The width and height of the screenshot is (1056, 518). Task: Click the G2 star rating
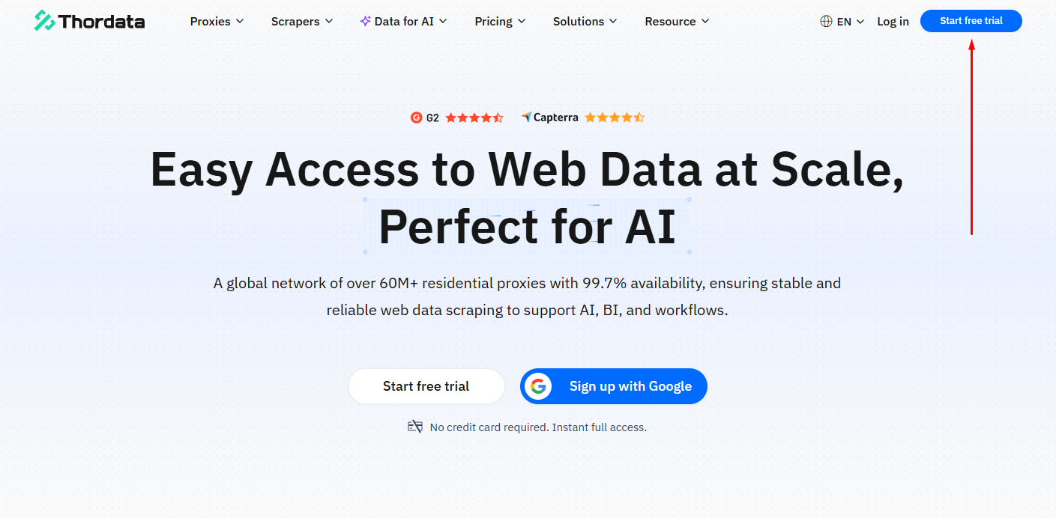tap(474, 118)
